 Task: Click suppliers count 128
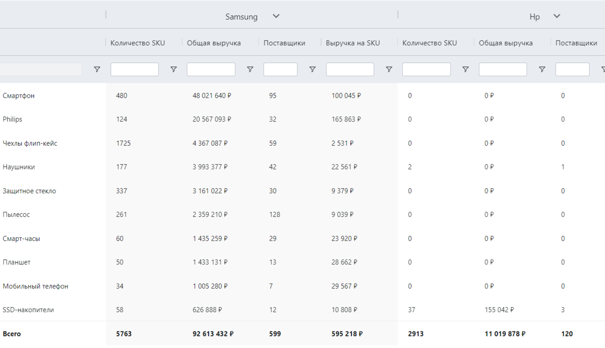point(275,214)
